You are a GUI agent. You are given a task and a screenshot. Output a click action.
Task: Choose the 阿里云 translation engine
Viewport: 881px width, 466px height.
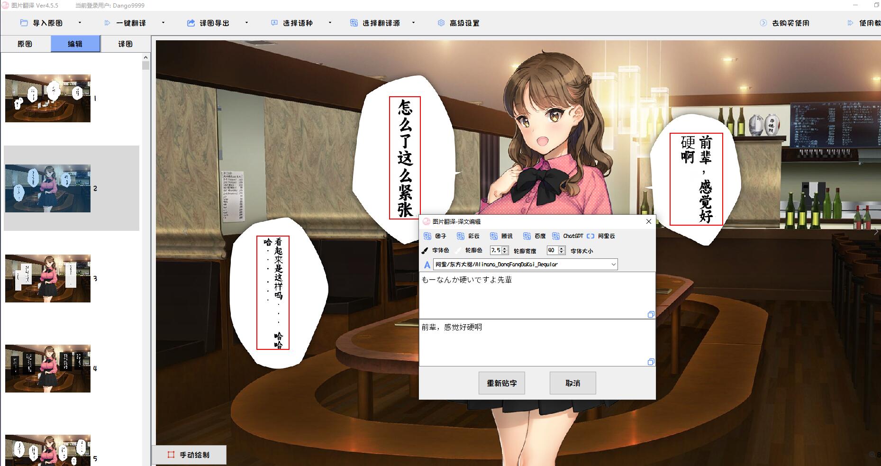tap(590, 236)
